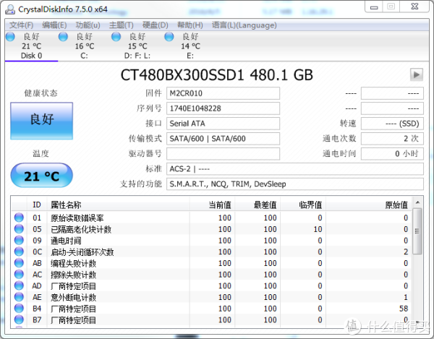Select row 编程失败计数
The image size is (434, 339).
point(212,263)
